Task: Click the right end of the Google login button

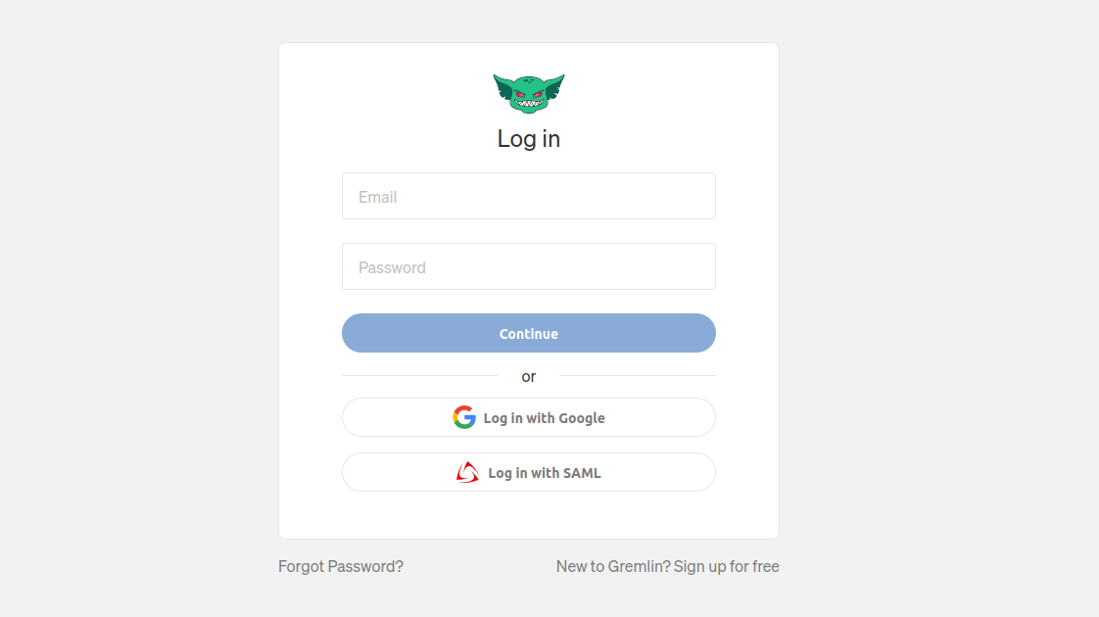Action: pyautogui.click(x=693, y=417)
